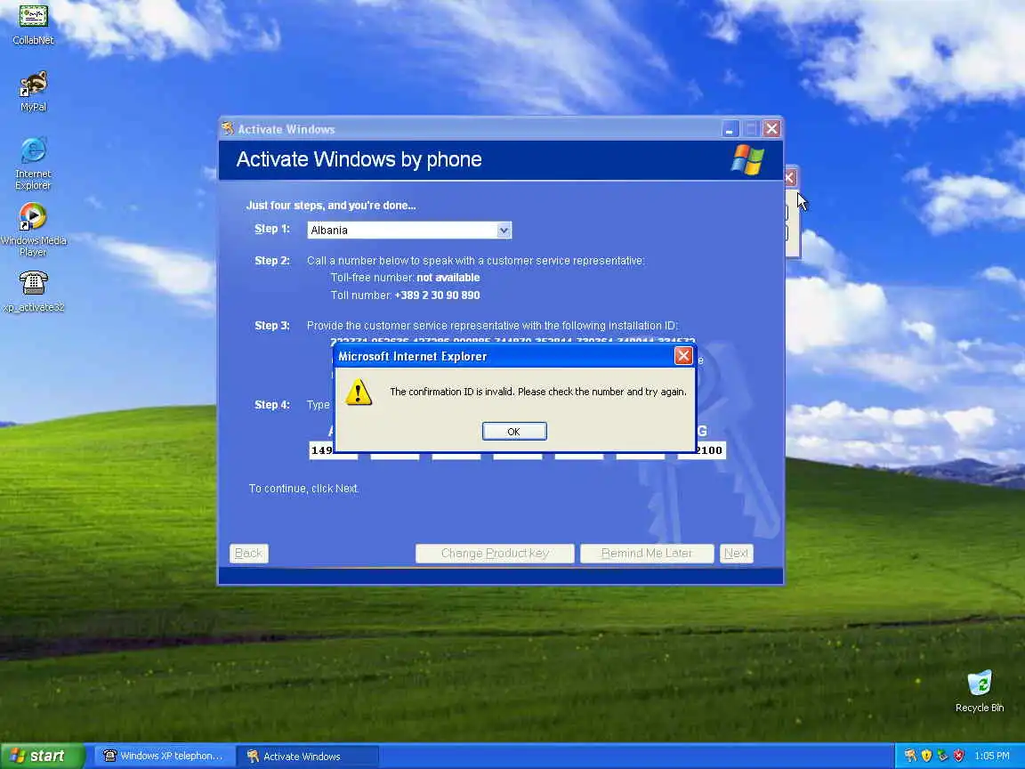Image resolution: width=1025 pixels, height=769 pixels.
Task: Click the installation ID number text
Action: click(512, 342)
